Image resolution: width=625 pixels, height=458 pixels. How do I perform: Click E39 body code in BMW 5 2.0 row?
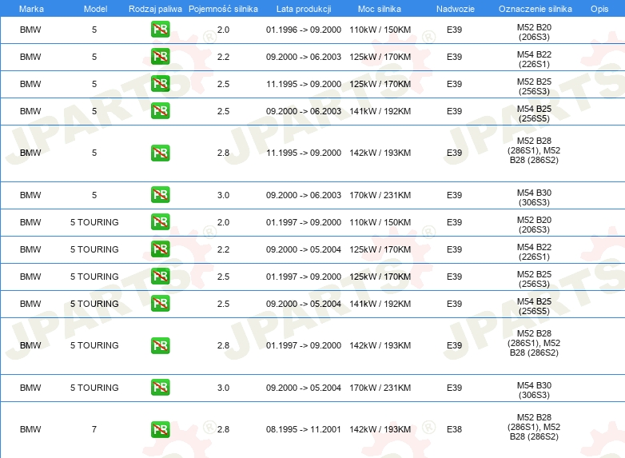455,30
